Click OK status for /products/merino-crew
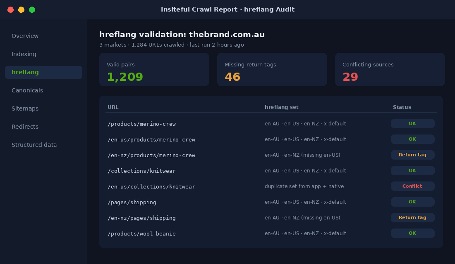Screen dimensions: 455x264 [413, 124]
